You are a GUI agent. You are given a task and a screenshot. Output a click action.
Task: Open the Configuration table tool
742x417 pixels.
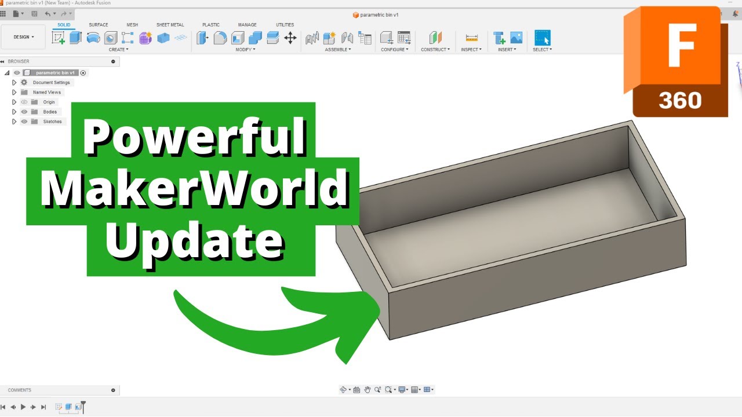click(404, 38)
